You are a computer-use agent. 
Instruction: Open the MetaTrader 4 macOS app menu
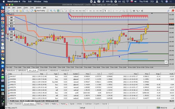[x=14, y=2]
